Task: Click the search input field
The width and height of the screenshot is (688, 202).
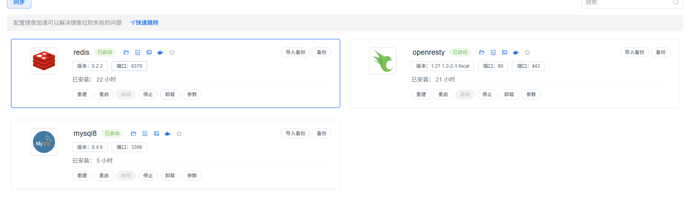Action: (627, 3)
